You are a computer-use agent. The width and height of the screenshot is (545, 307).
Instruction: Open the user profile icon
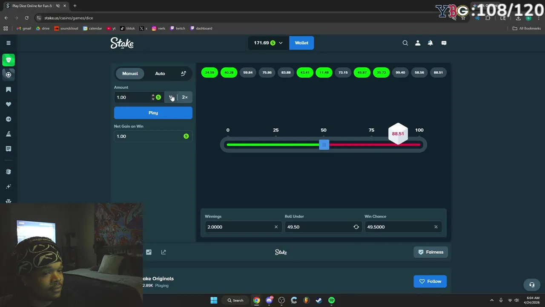pyautogui.click(x=418, y=43)
